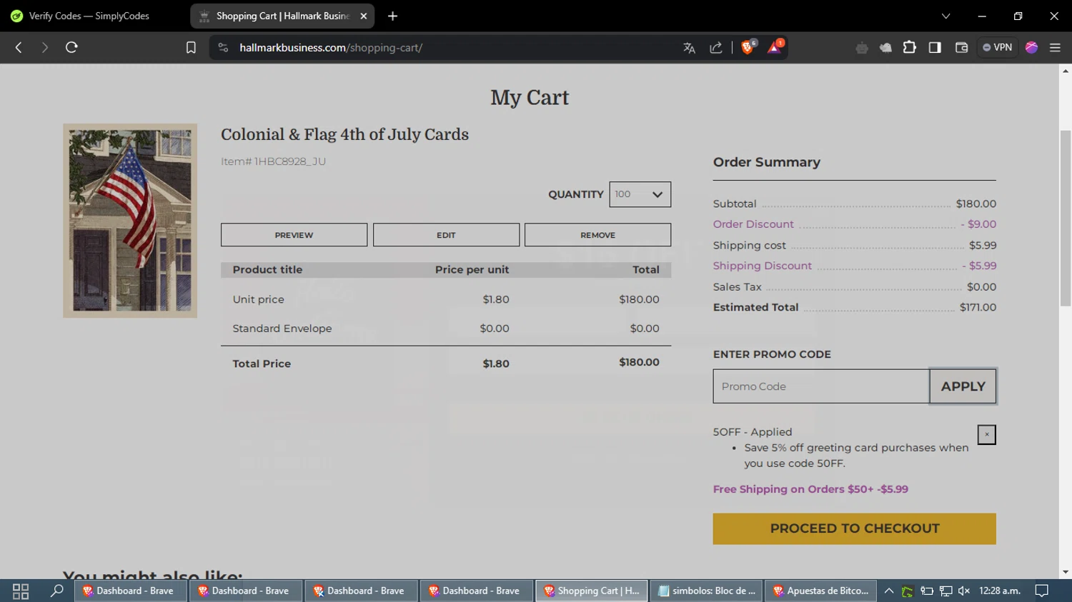Click the Item# 1HBC8928_JU text
1072x602 pixels.
273,161
